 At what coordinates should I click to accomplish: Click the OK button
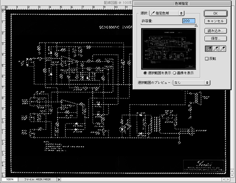(x=216, y=13)
